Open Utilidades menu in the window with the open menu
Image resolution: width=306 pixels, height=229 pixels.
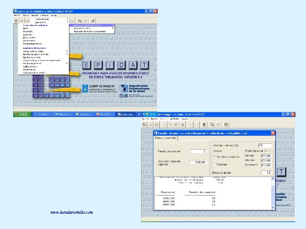45,15
